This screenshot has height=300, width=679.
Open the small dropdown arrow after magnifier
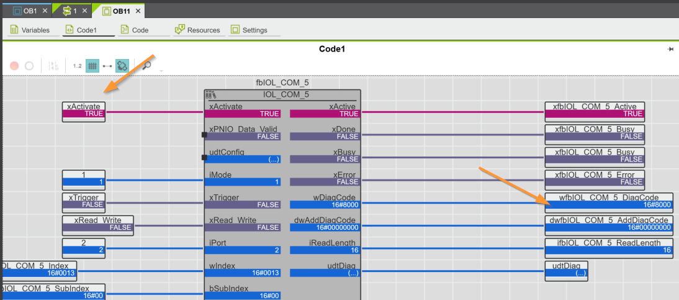(x=161, y=70)
